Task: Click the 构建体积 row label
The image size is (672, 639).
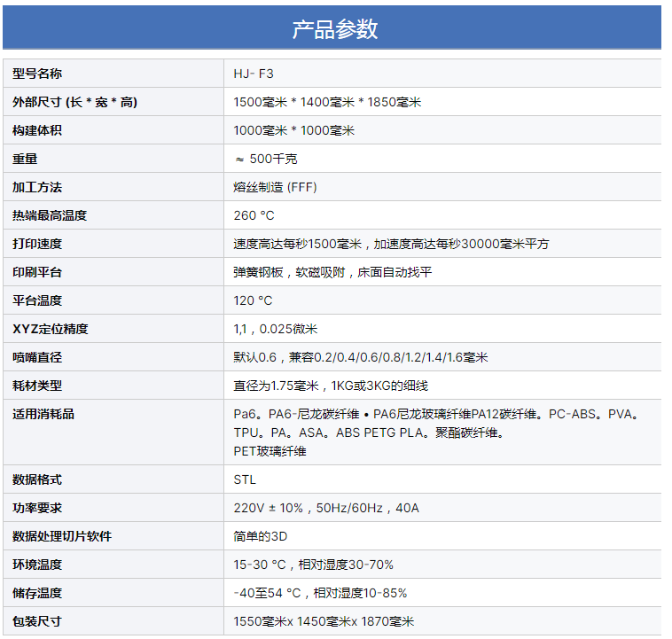Action: (x=37, y=130)
